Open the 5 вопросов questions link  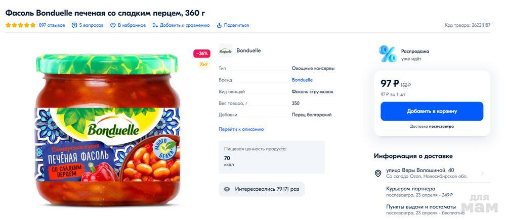tap(91, 25)
